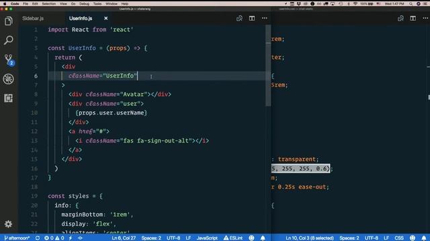Open the Edit menu
Viewport: 430px width, 241px height.
35,4
